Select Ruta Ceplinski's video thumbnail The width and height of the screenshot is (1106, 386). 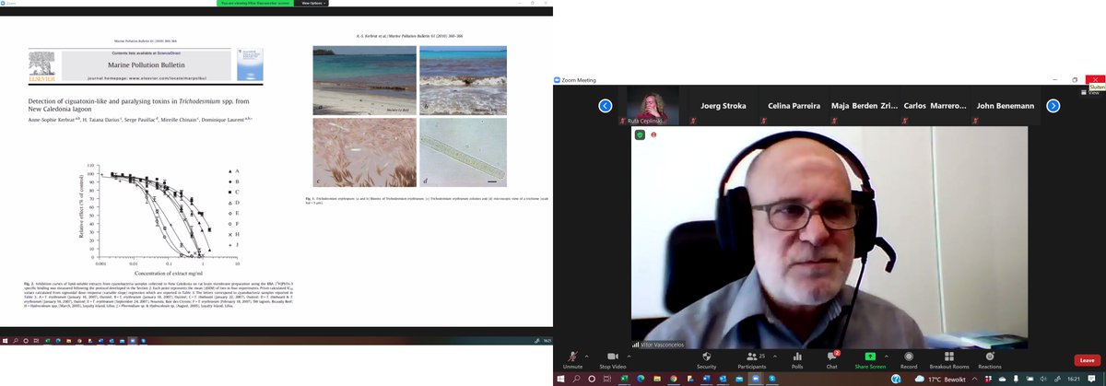653,106
